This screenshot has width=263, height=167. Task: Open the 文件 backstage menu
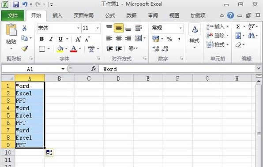[13, 15]
